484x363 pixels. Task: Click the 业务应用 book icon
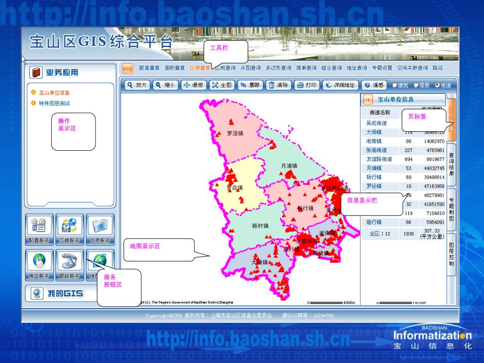pos(36,72)
